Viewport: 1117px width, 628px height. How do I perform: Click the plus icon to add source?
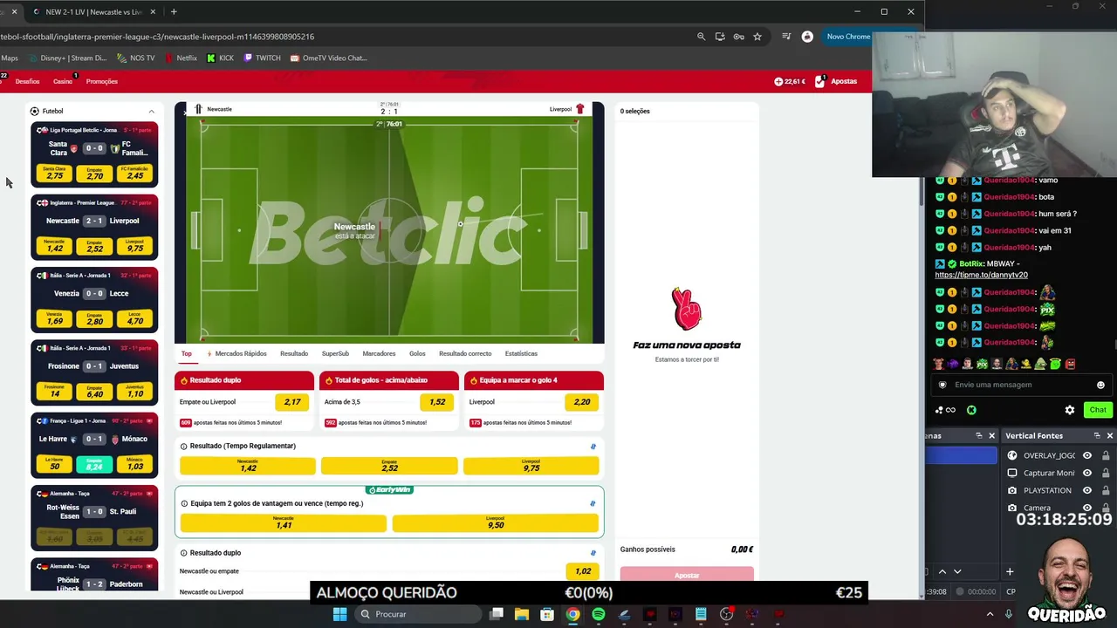tap(1010, 571)
